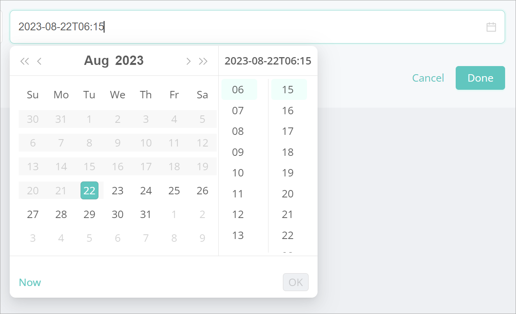Click the date-time text input field

(249, 27)
